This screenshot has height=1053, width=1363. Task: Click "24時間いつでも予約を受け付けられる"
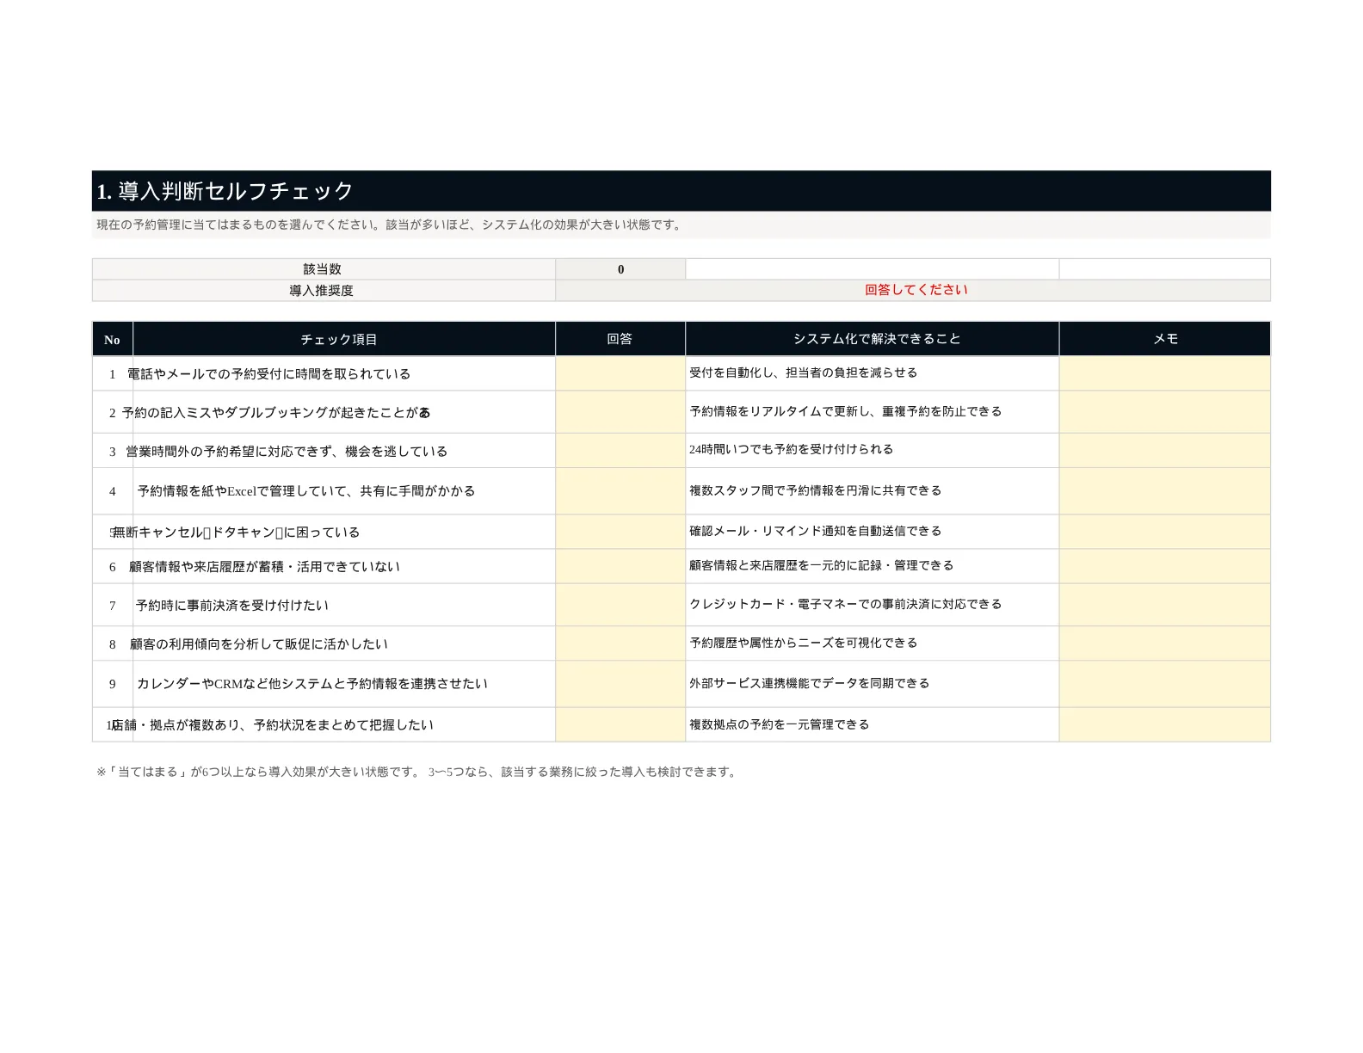(791, 449)
